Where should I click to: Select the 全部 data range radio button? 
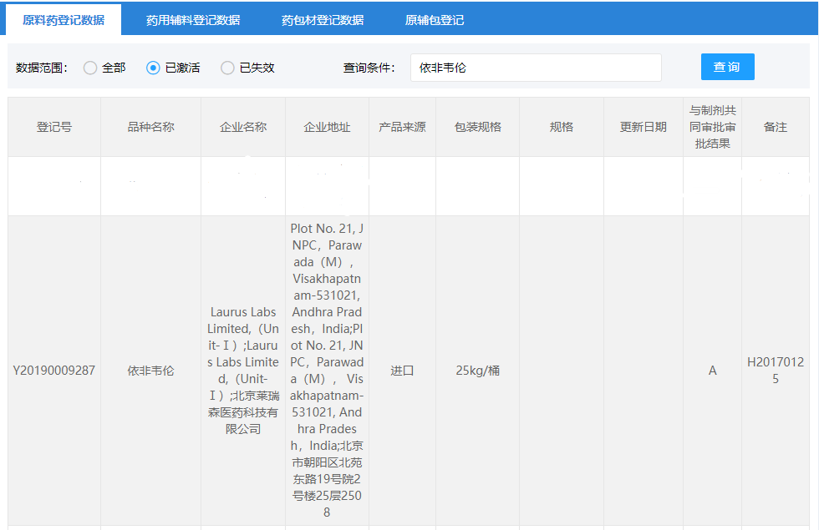click(x=90, y=68)
